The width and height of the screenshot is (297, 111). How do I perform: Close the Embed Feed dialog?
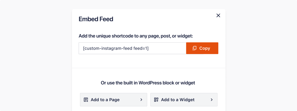(218, 16)
